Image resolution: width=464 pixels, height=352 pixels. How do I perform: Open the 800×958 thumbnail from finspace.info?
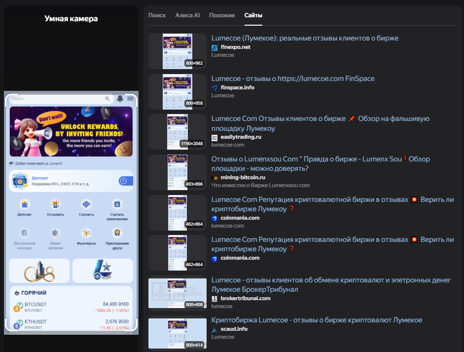177,91
